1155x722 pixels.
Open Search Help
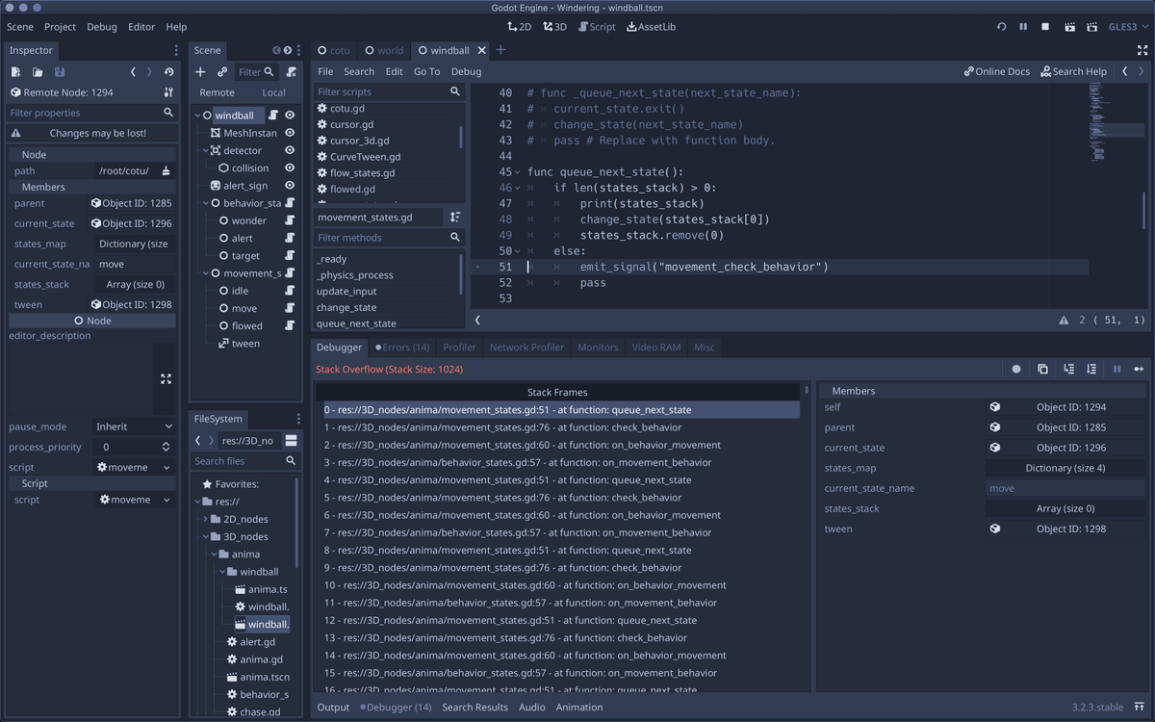tap(1073, 71)
